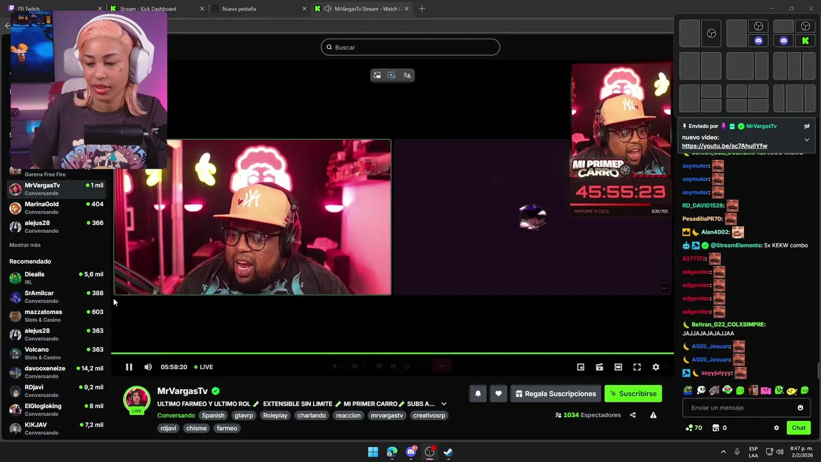Open a new browser tab
This screenshot has height=462, width=821.
[422, 9]
